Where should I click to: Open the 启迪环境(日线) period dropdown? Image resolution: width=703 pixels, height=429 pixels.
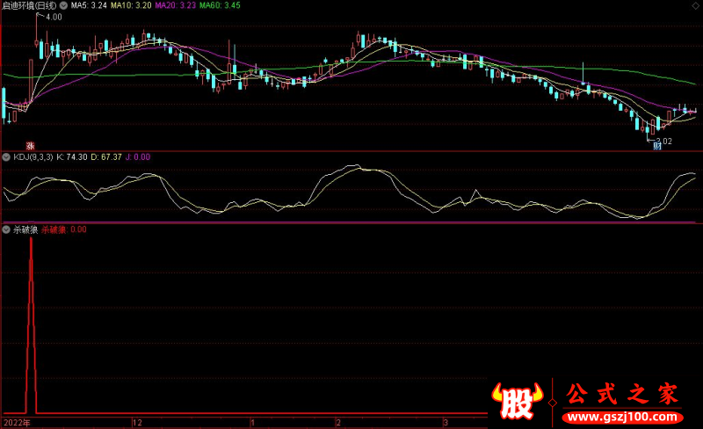pos(32,5)
